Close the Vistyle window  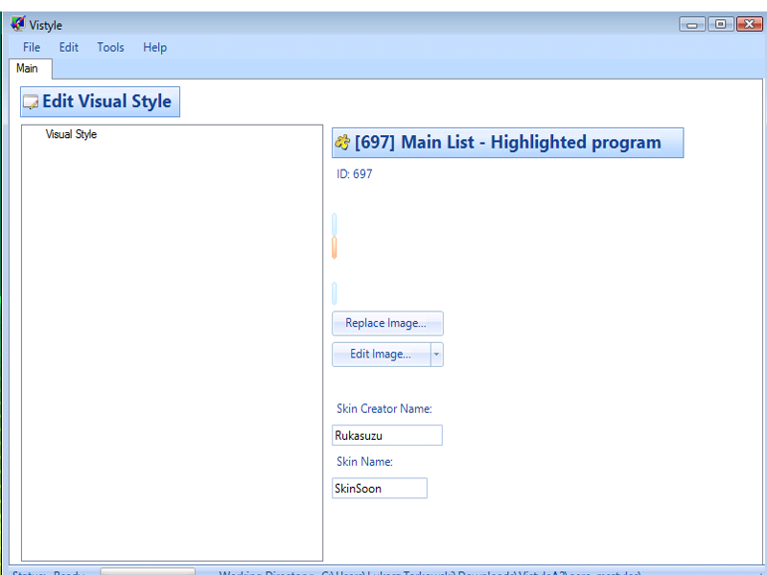coord(749,24)
